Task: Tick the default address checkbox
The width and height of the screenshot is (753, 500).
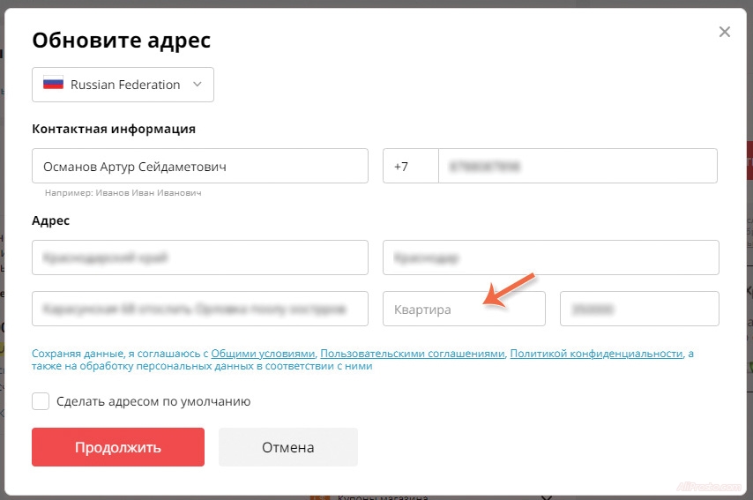Action: tap(41, 401)
